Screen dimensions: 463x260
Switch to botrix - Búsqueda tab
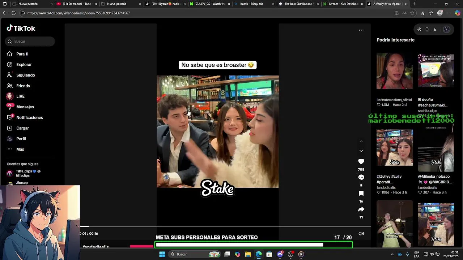pos(254,4)
